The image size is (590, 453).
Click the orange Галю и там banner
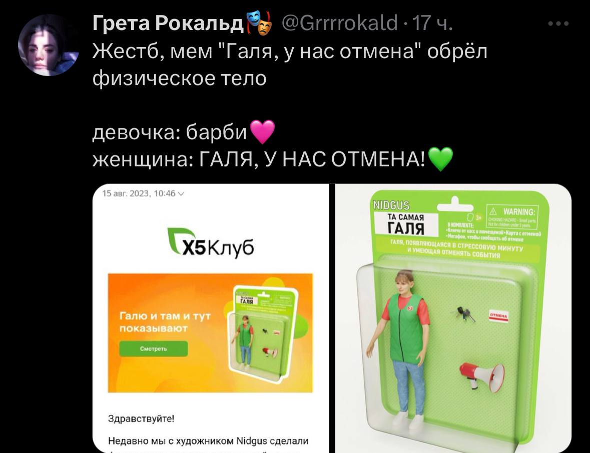point(210,333)
